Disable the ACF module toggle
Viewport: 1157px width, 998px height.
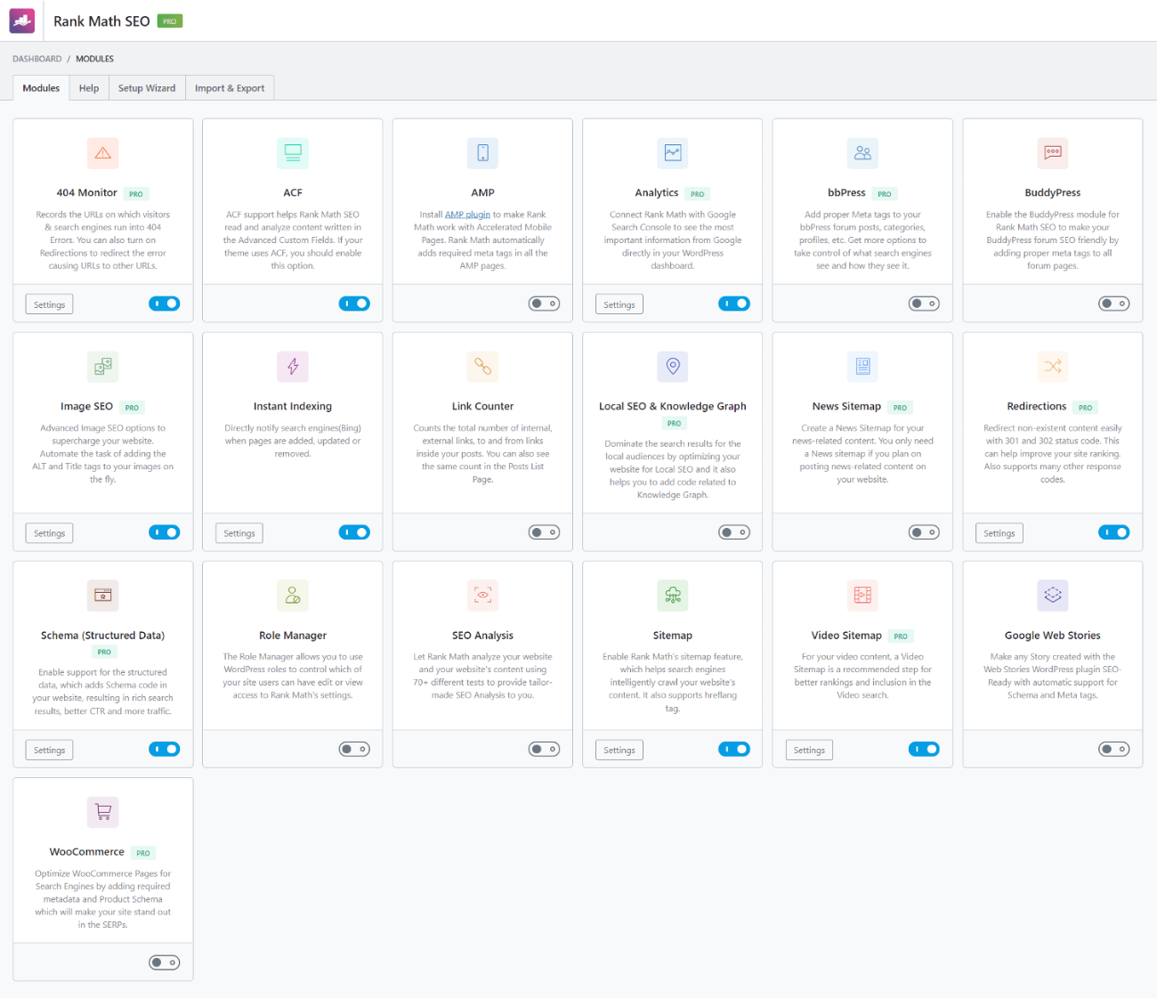pyautogui.click(x=354, y=304)
